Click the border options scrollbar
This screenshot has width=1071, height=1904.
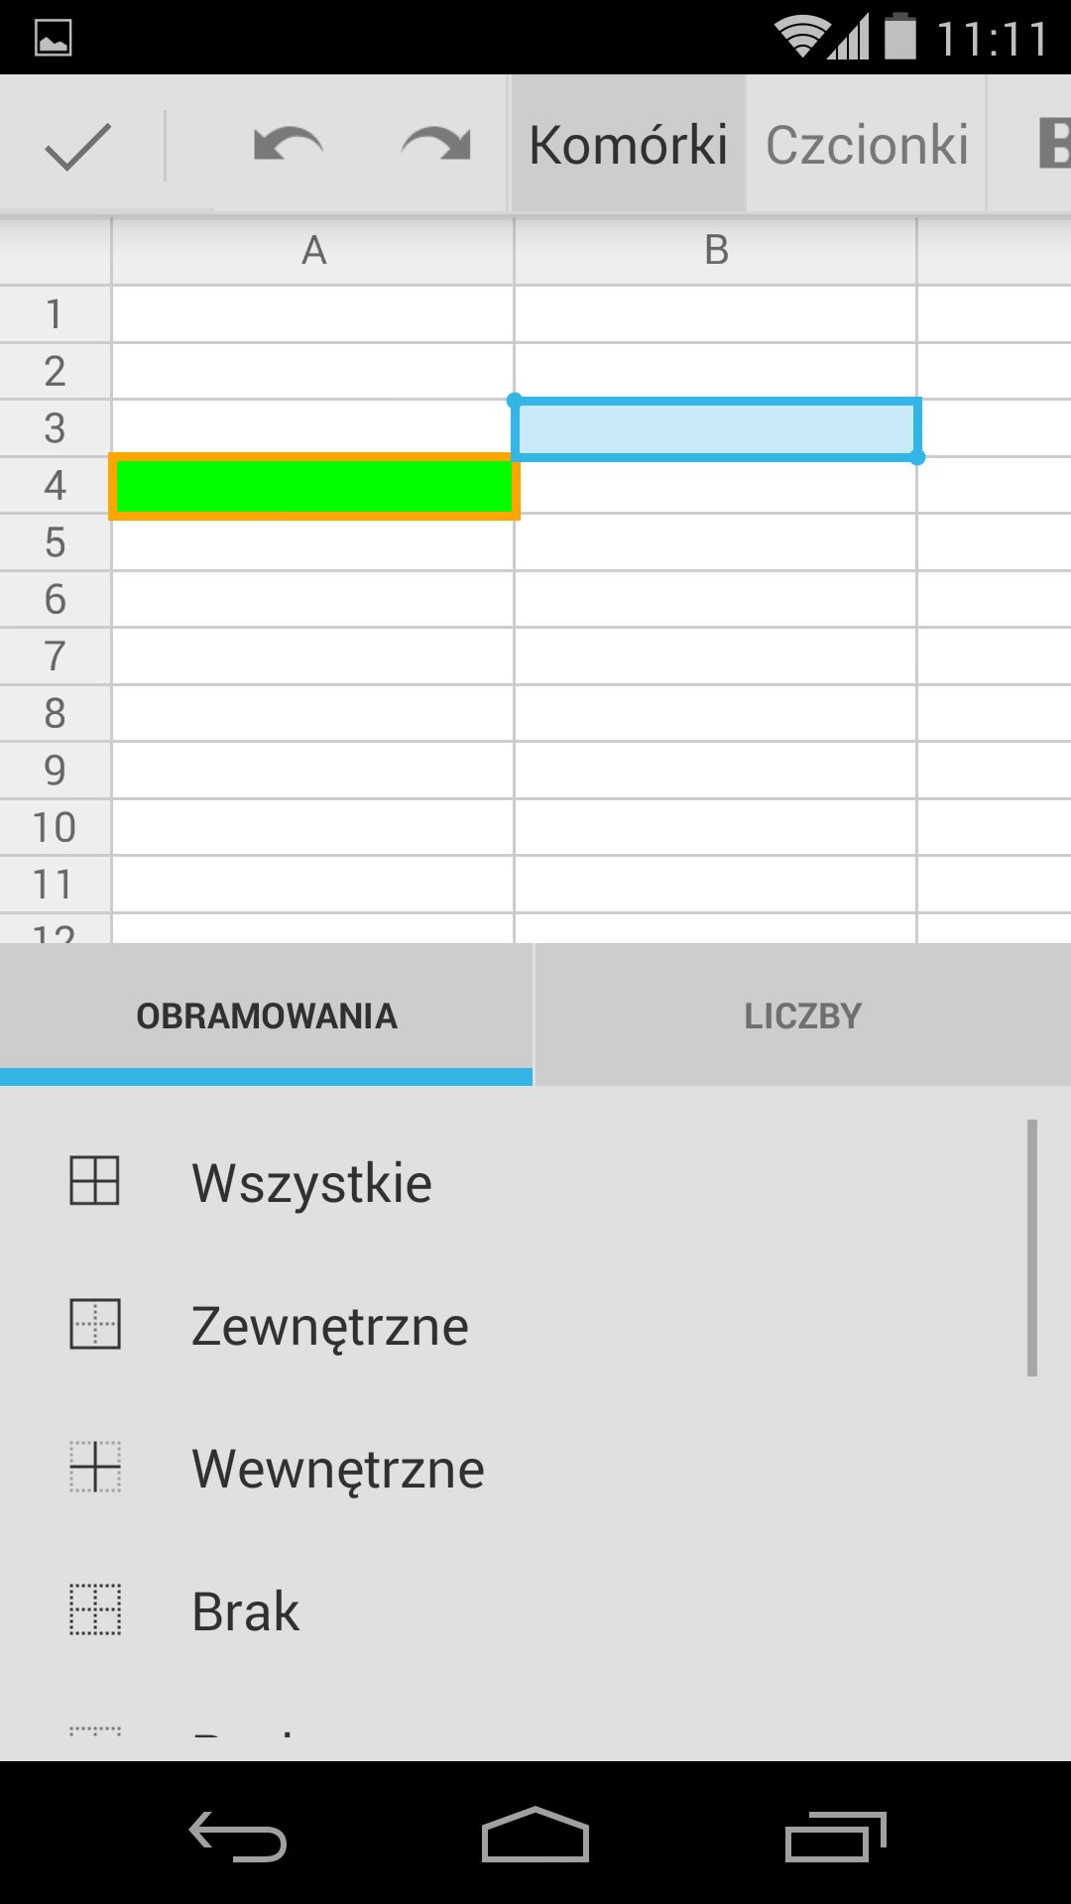[1032, 1248]
